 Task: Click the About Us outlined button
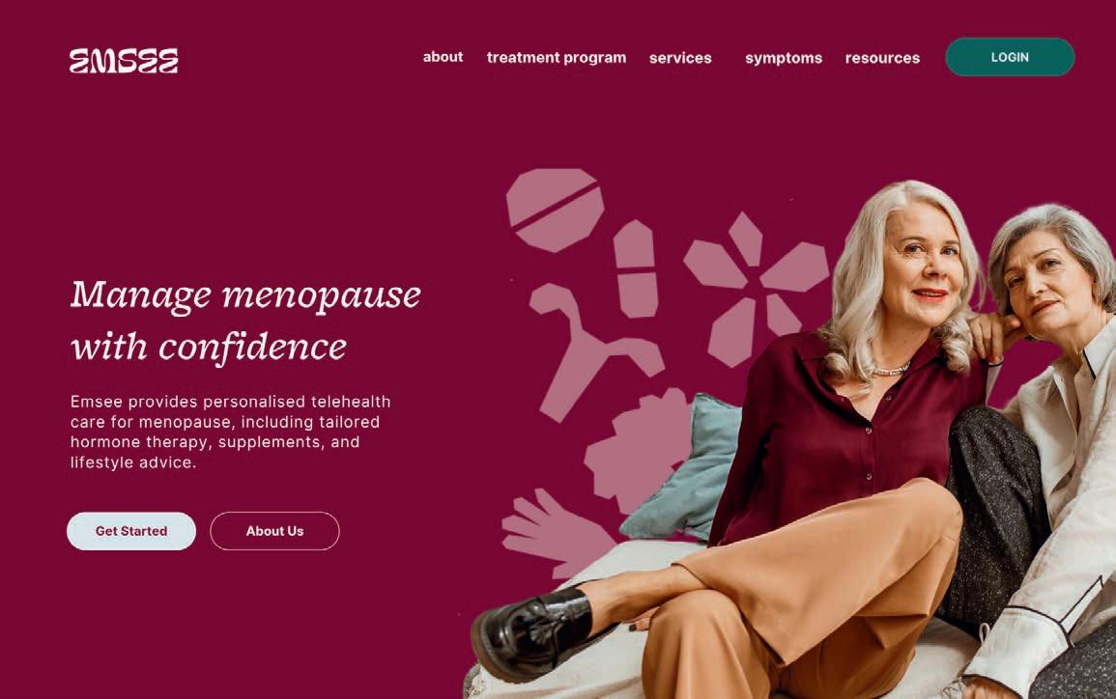coord(274,530)
